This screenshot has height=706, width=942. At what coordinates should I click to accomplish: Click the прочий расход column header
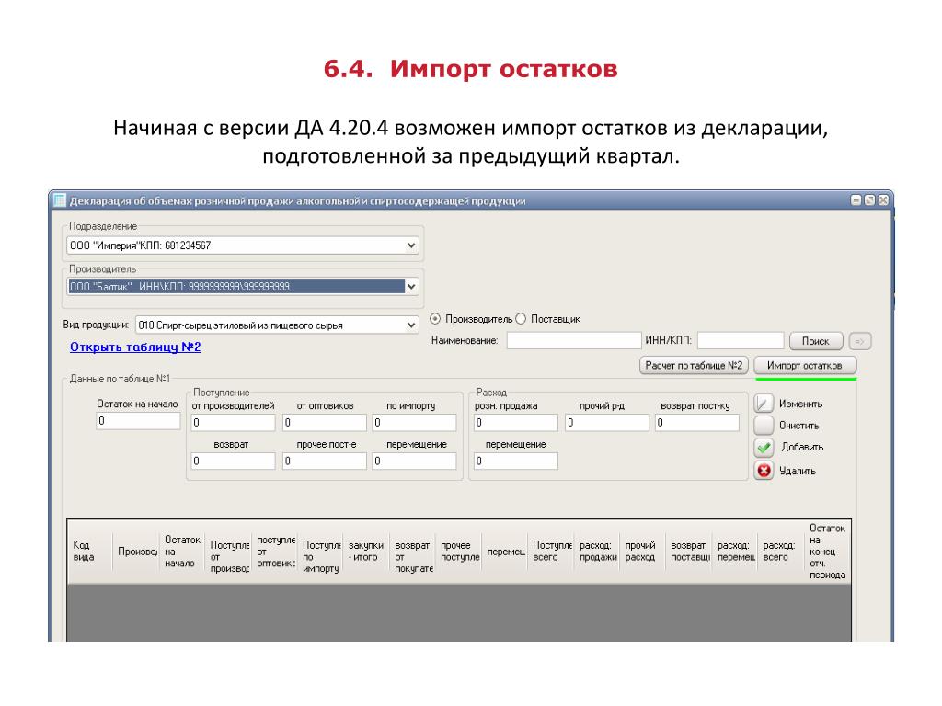[x=641, y=552]
